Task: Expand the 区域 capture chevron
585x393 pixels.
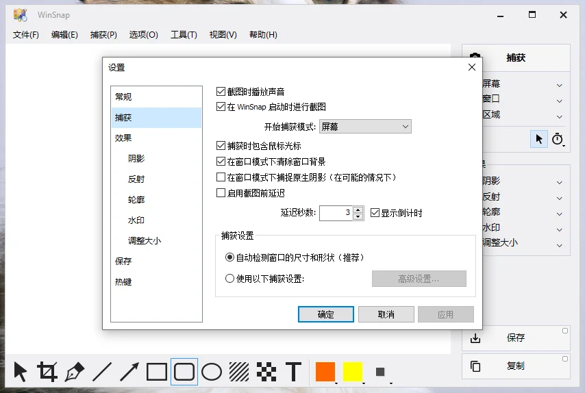Action: [559, 116]
